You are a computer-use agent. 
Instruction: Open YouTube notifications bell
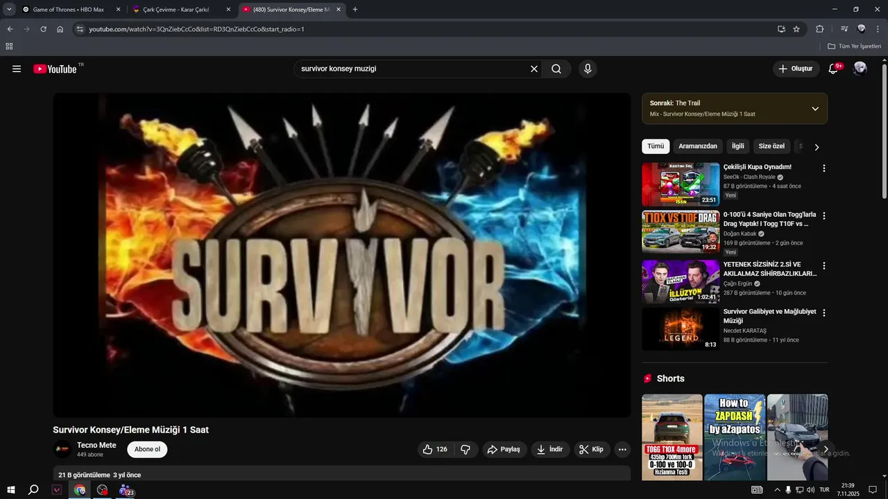click(x=834, y=69)
